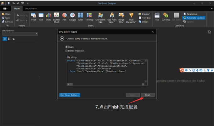Insert a Range Filter item
Image resolution: width=214 pixels, height=126 pixels.
click(x=121, y=17)
